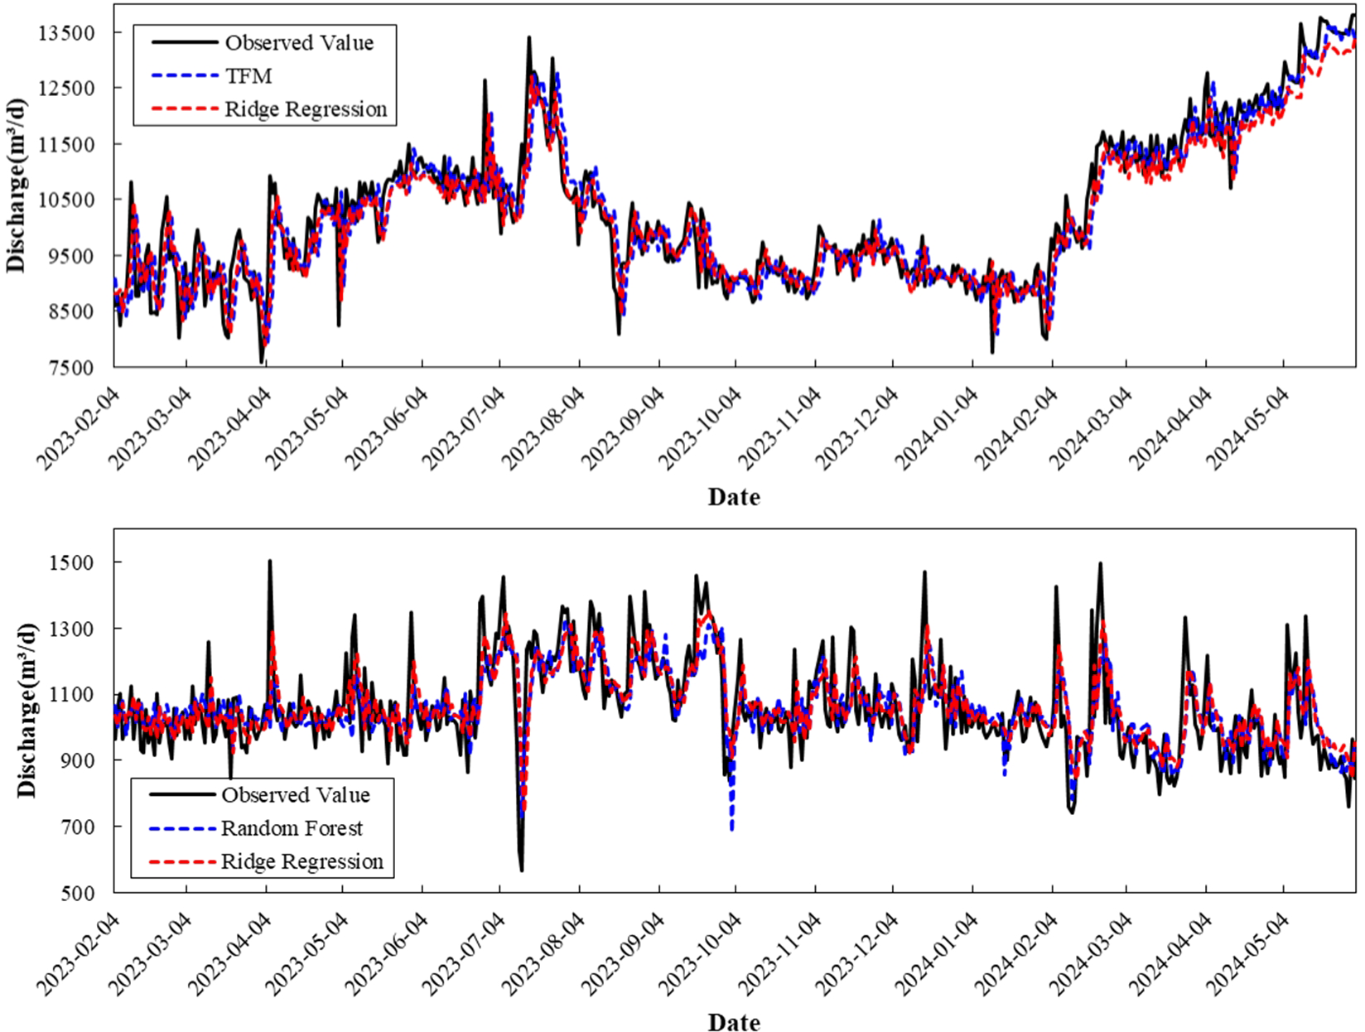Click black line sample in top chart legend
1365x1032 pixels.
coord(184,43)
